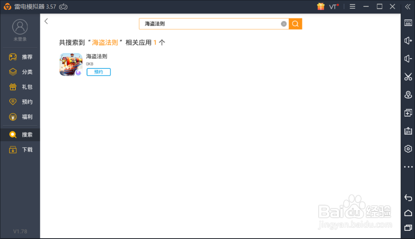Click the Android back arrow button
Screen dimensions: 415x239
(x=408, y=198)
